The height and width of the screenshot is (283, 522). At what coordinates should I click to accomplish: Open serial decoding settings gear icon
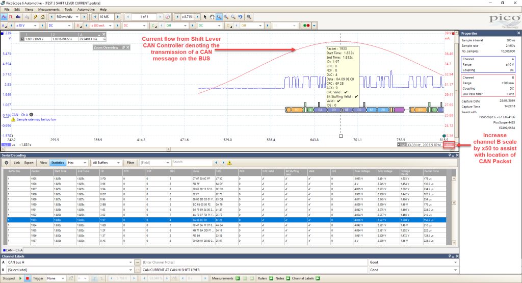(x=6, y=163)
